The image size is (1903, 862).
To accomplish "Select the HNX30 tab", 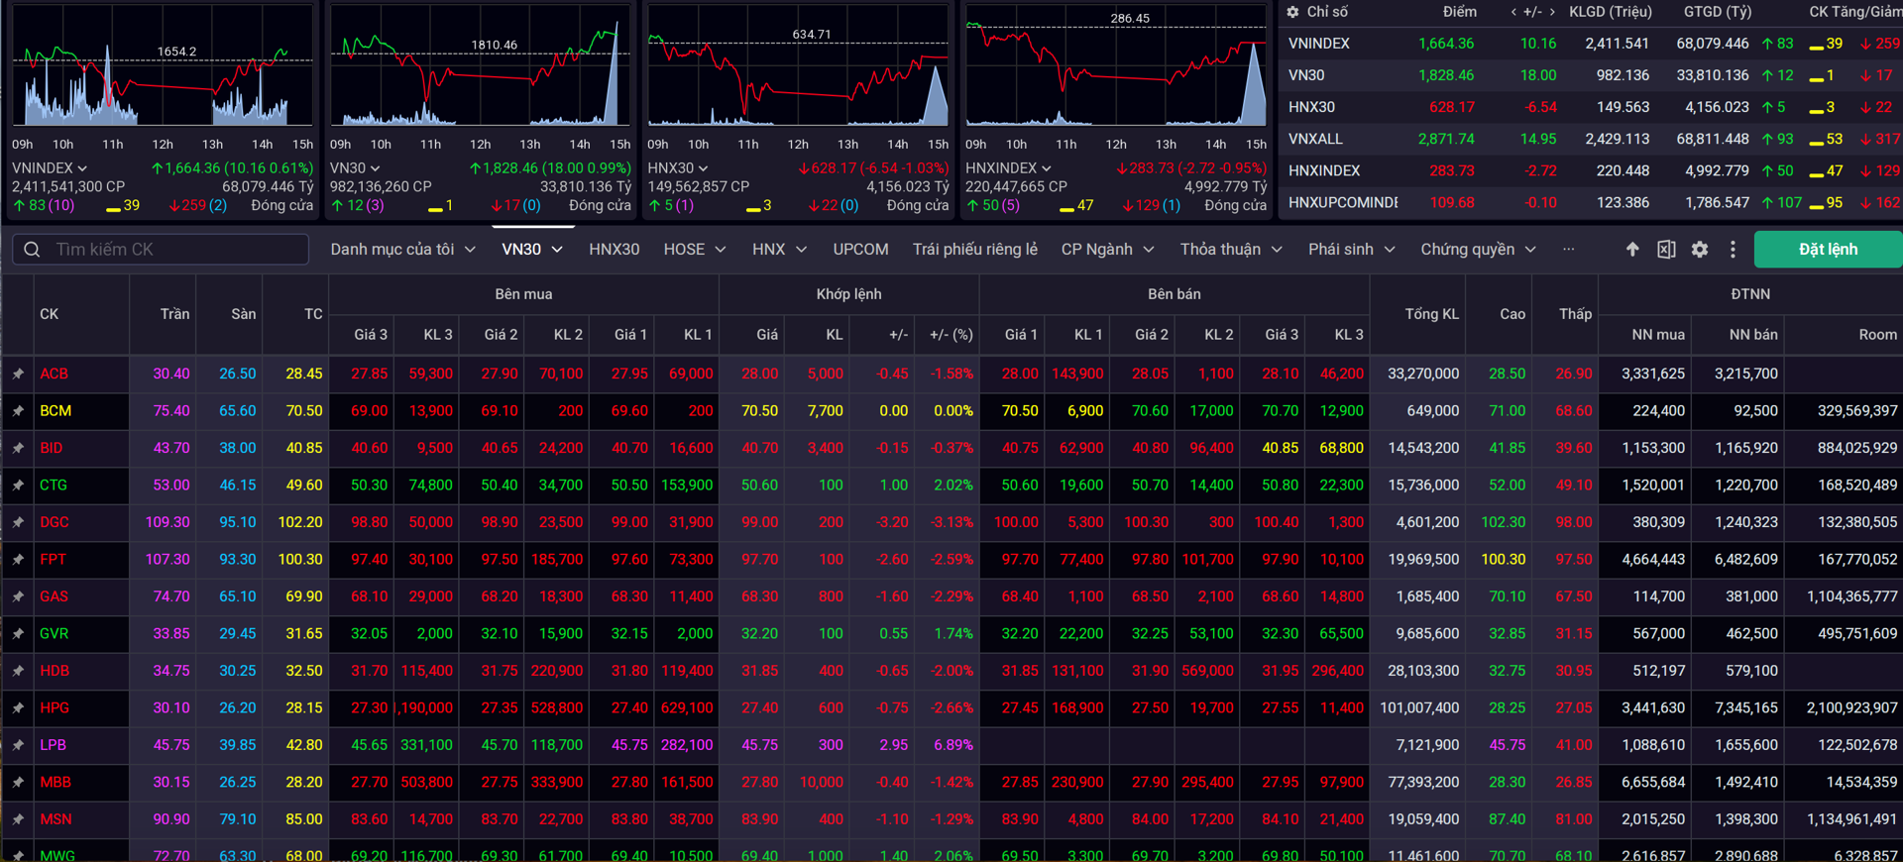I will 615,250.
